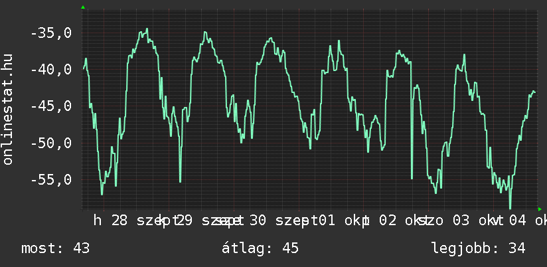Image resolution: width=547 pixels, height=267 pixels.
Task: Click the 'legjobb: 34' value
Action: 479,248
